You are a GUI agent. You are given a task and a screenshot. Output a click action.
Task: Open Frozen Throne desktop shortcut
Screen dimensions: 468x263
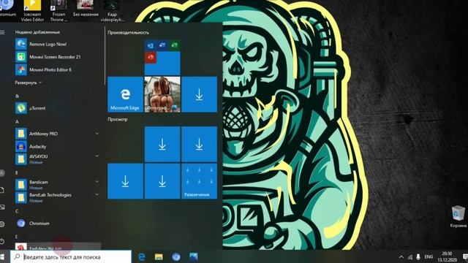coord(58,11)
